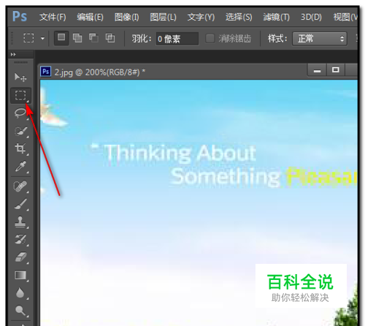Open the 视图(V) menu
Image resolution: width=365 pixels, height=326 pixels.
pyautogui.click(x=345, y=17)
